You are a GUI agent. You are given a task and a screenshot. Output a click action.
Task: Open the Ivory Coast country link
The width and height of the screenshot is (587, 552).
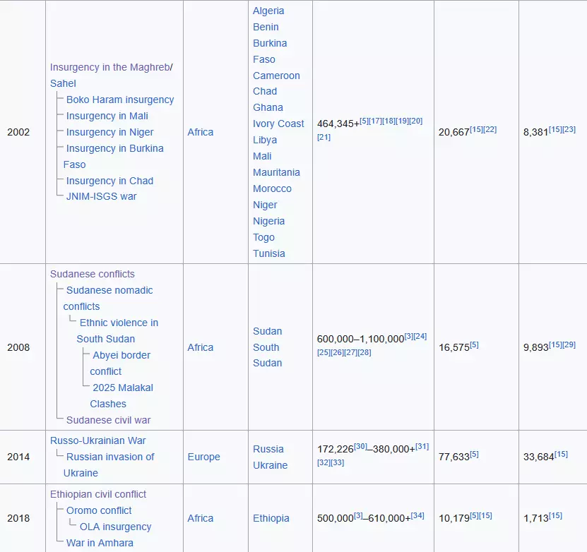click(278, 124)
